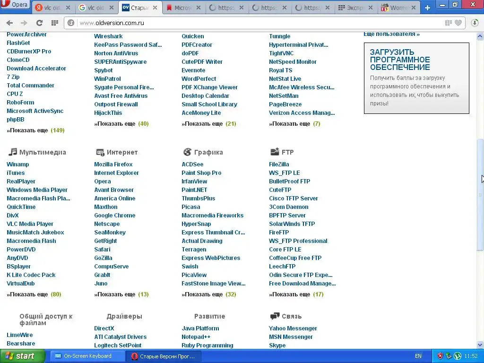The image size is (484, 363).
Task: Click the Еще пользователя link
Action: click(391, 34)
